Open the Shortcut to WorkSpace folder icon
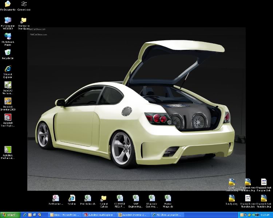The image size is (273, 218). click(x=24, y=24)
